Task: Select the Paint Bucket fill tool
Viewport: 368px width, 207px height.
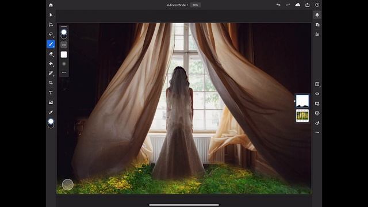Action: 51,64
